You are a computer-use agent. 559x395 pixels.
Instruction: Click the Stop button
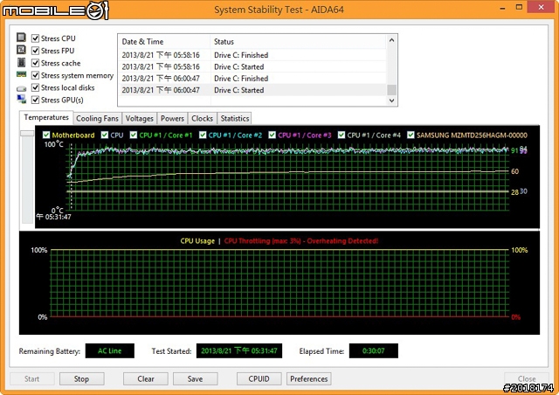(81, 379)
